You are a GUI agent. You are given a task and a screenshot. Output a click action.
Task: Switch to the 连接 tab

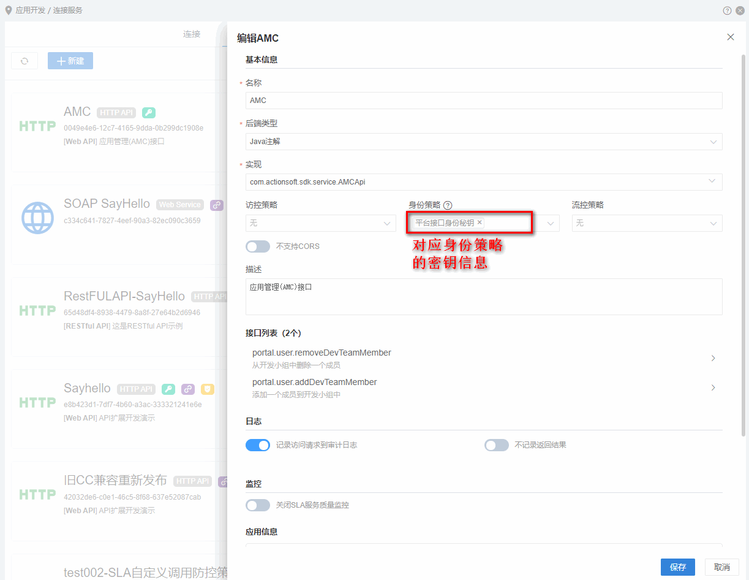[192, 34]
